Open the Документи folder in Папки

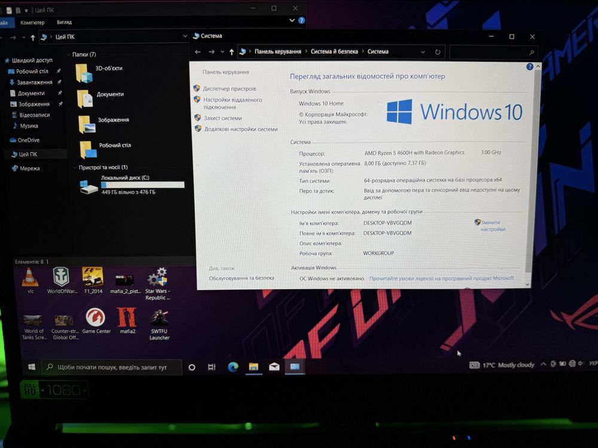click(x=100, y=99)
